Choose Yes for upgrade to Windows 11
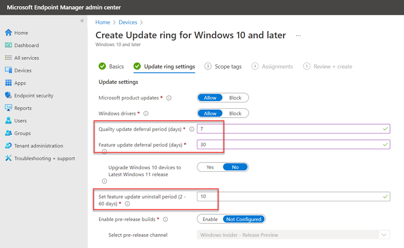Viewport: 404px width, 248px height. [210, 167]
